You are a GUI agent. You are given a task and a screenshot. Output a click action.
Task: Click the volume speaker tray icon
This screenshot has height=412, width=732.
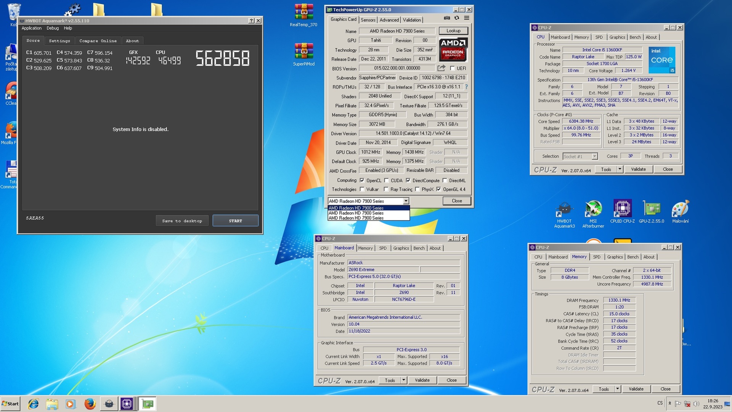click(x=696, y=404)
